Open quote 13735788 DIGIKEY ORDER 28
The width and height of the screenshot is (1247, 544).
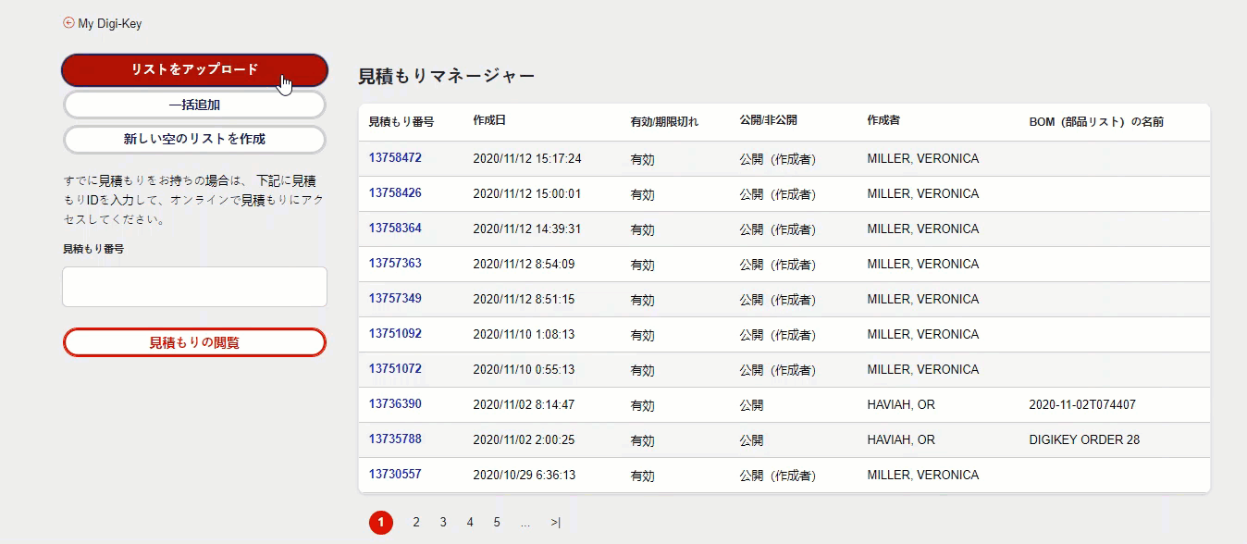[395, 439]
